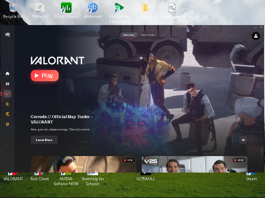The image size is (265, 198).
Task: Switch to the Patch Notes tab
Action: tap(148, 35)
